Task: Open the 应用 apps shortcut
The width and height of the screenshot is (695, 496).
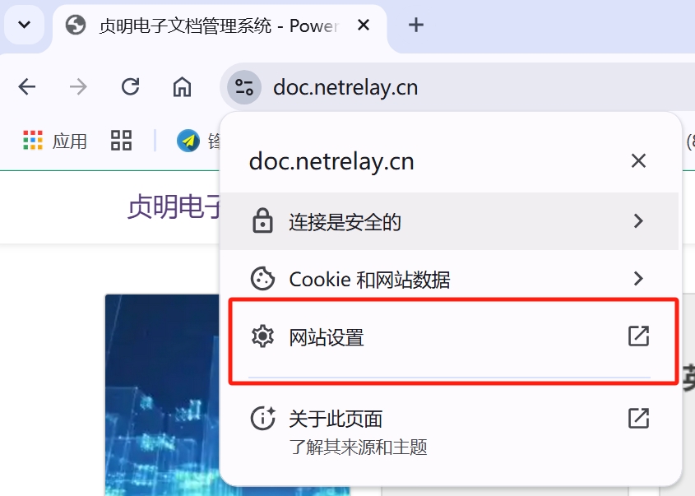Action: (x=54, y=141)
